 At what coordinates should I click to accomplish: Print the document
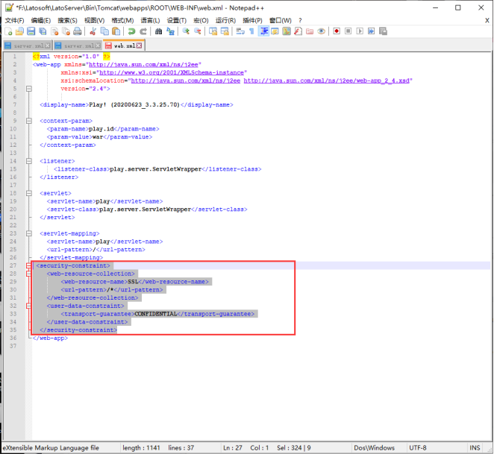click(78, 31)
